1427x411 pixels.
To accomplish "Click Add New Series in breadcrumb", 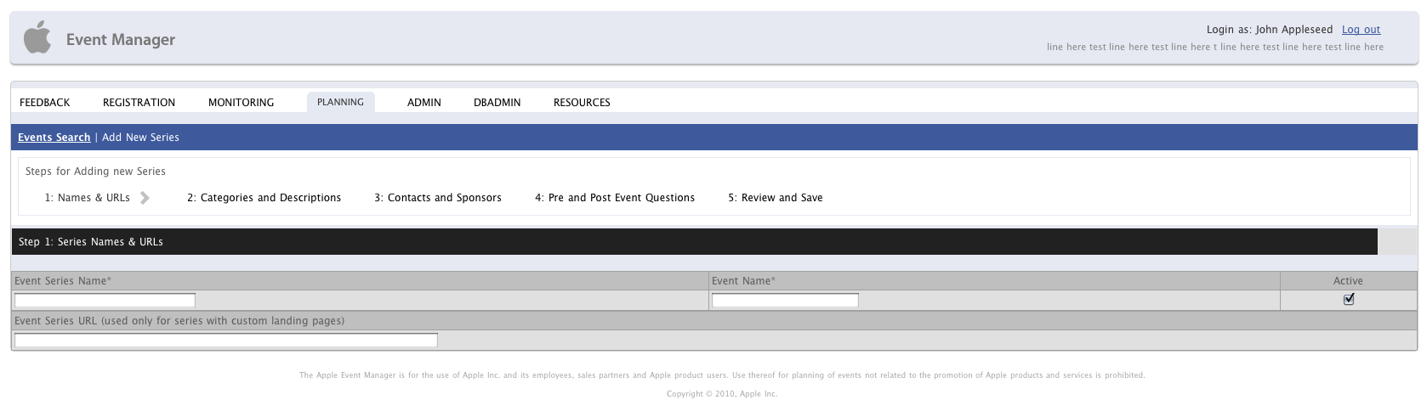I will click(140, 138).
